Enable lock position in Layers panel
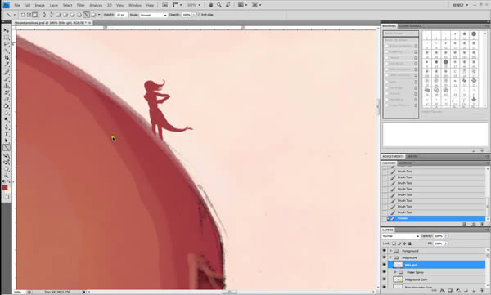The width and height of the screenshot is (491, 295). (x=404, y=244)
